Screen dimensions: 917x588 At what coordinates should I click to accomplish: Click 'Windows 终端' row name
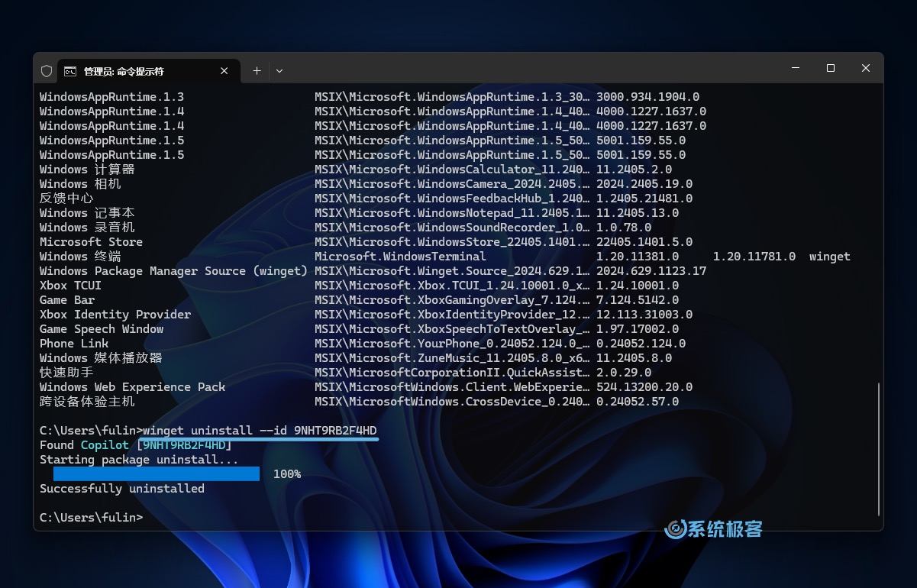tap(80, 257)
